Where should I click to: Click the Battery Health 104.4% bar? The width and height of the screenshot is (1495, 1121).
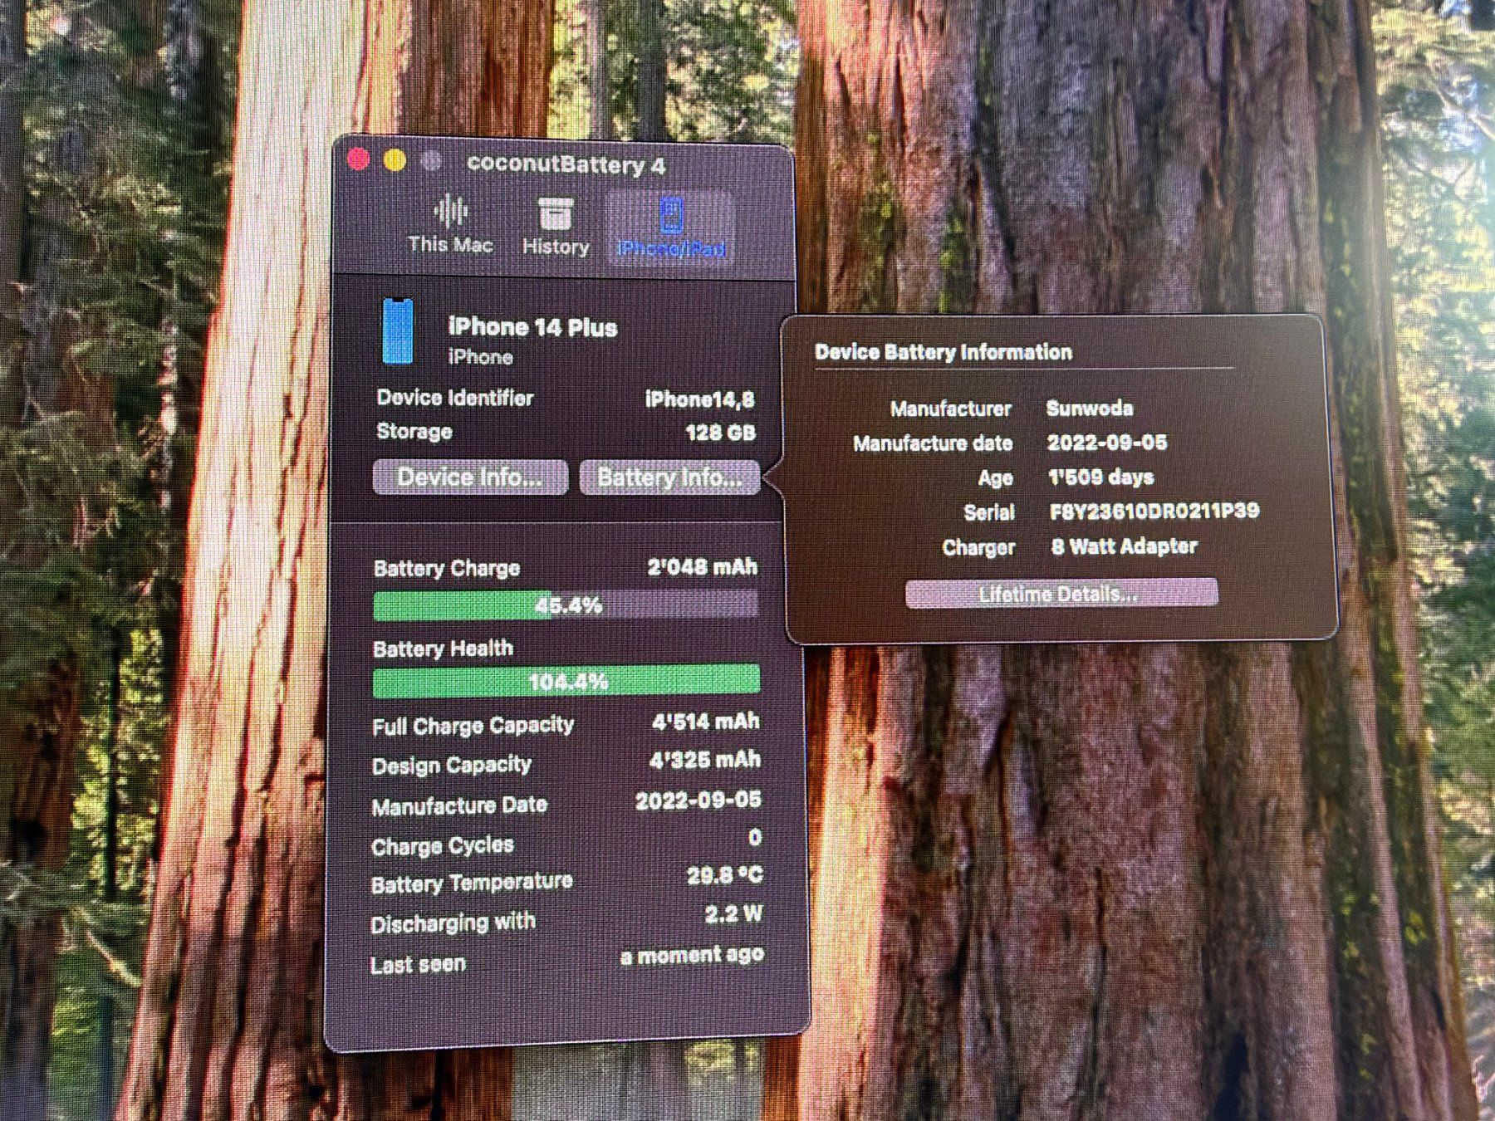tap(566, 682)
